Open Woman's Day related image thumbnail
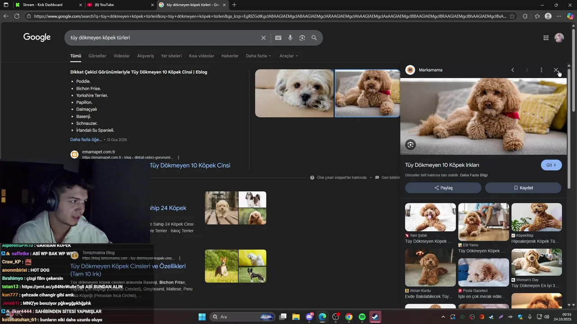577x324 pixels. click(x=536, y=262)
